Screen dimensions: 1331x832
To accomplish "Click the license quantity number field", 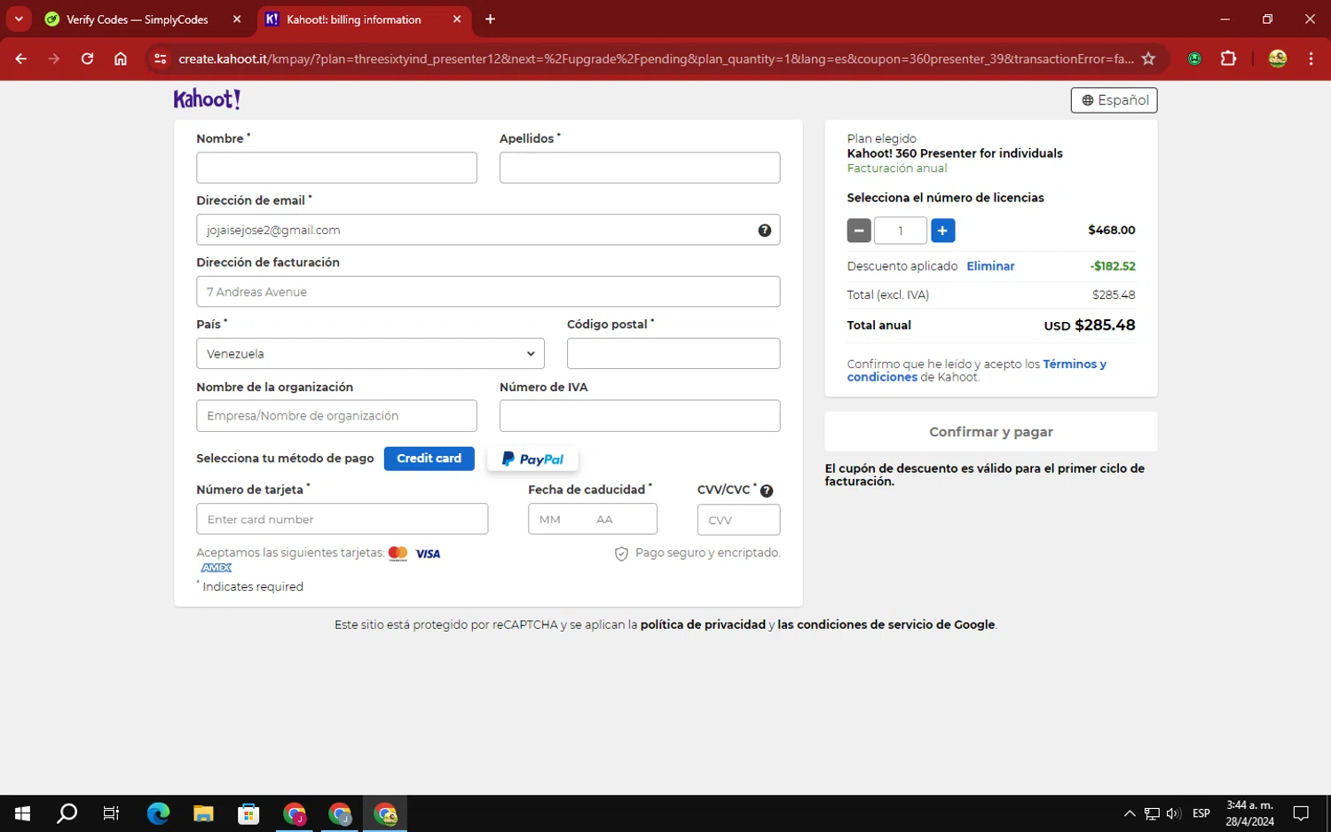I will coord(901,231).
